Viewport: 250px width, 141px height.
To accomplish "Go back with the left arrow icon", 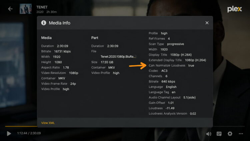I will [x=10, y=9].
